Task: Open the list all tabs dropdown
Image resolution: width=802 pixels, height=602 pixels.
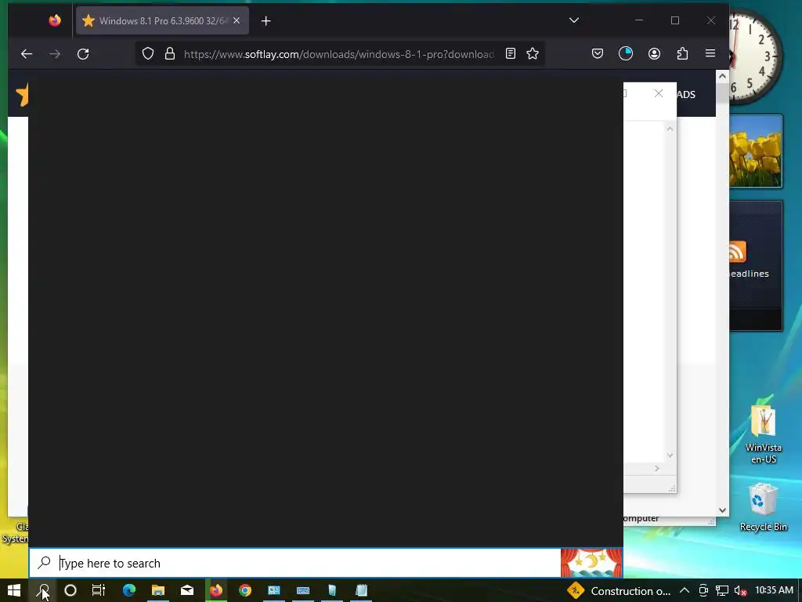Action: [x=574, y=20]
